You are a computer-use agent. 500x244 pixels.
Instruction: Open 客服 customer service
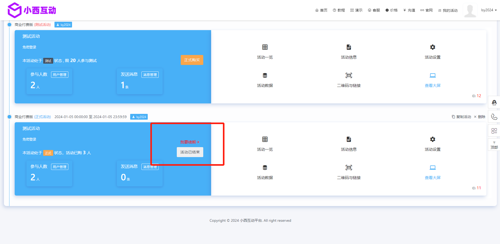[x=374, y=10]
